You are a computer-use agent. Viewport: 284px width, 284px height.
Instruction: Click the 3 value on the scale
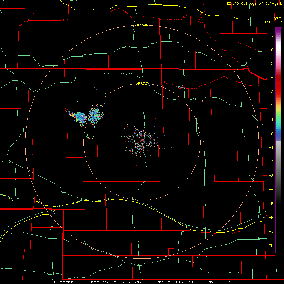pyautogui.click(x=272, y=92)
